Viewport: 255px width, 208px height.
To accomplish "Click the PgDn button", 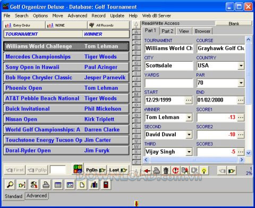I will [x=96, y=170].
